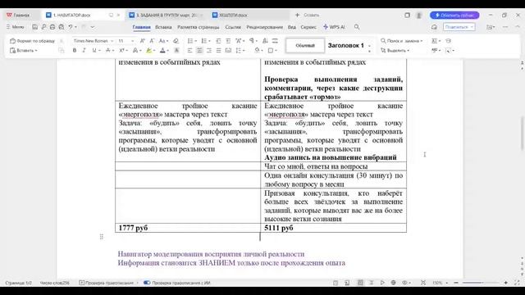This screenshot has height=295, width=525.
Task: Click the web layout globe icon in status bar
Action: coord(394,283)
